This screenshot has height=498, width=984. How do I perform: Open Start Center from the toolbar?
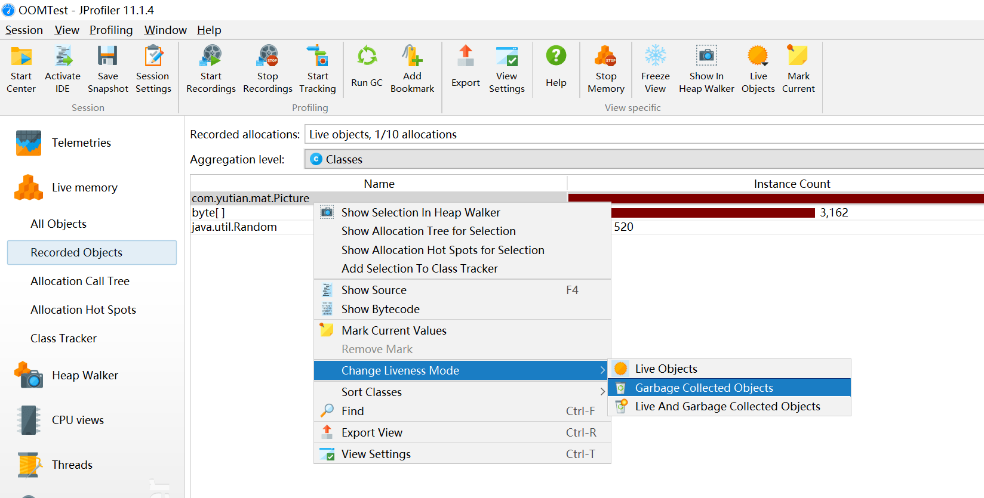pyautogui.click(x=21, y=57)
